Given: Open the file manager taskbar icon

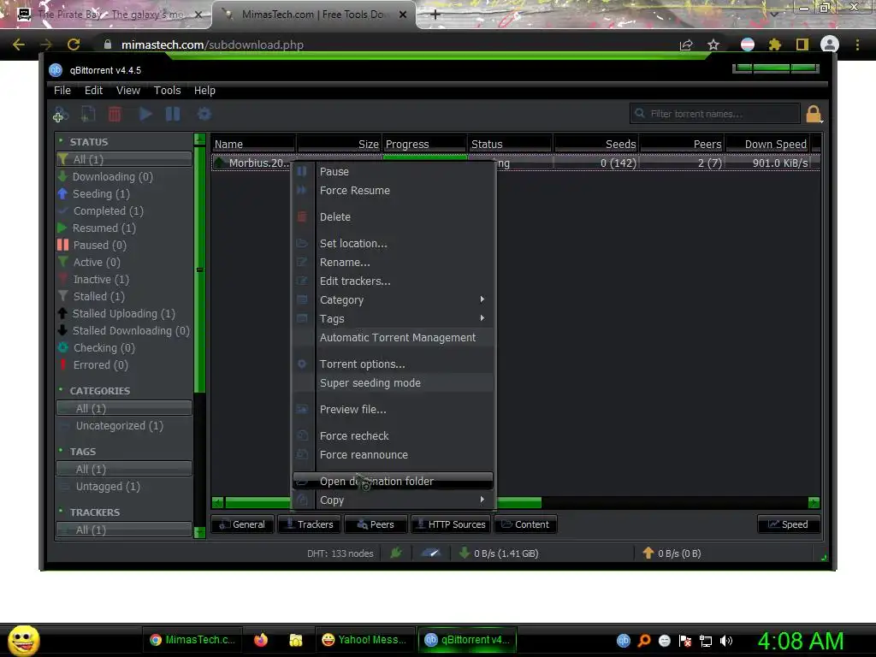Looking at the screenshot, I should (295, 640).
